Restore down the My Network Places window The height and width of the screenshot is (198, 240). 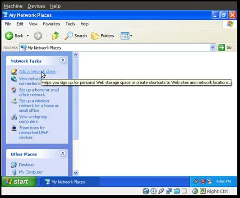(224, 15)
